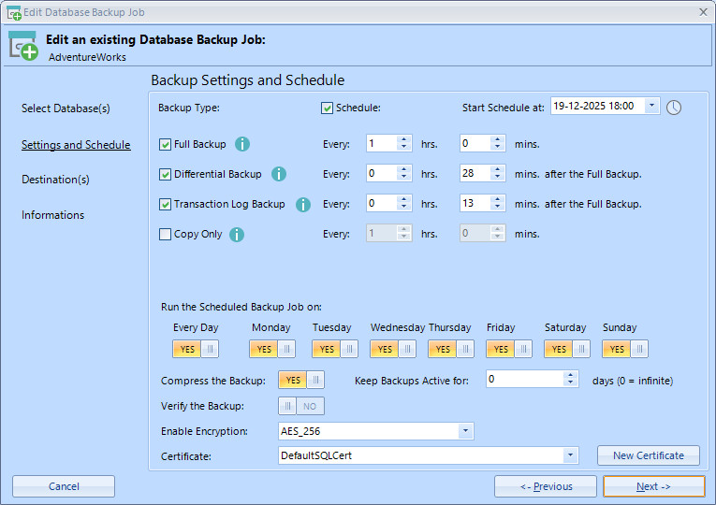716x505 pixels.
Task: Uncheck the Full Backup checkbox
Action: 165,145
